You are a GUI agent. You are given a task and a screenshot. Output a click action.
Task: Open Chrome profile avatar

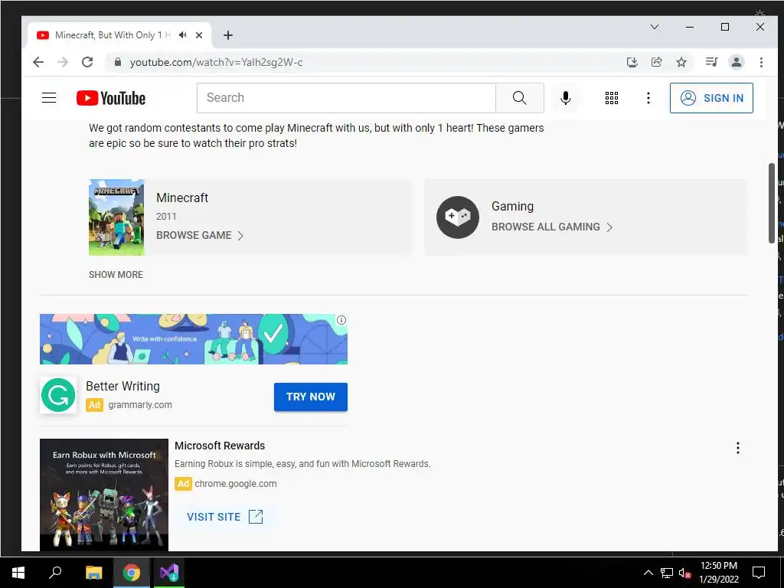737,62
